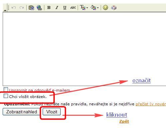Click the cube icon in toolbar
This screenshot has height=128, width=166.
(x=114, y=8)
